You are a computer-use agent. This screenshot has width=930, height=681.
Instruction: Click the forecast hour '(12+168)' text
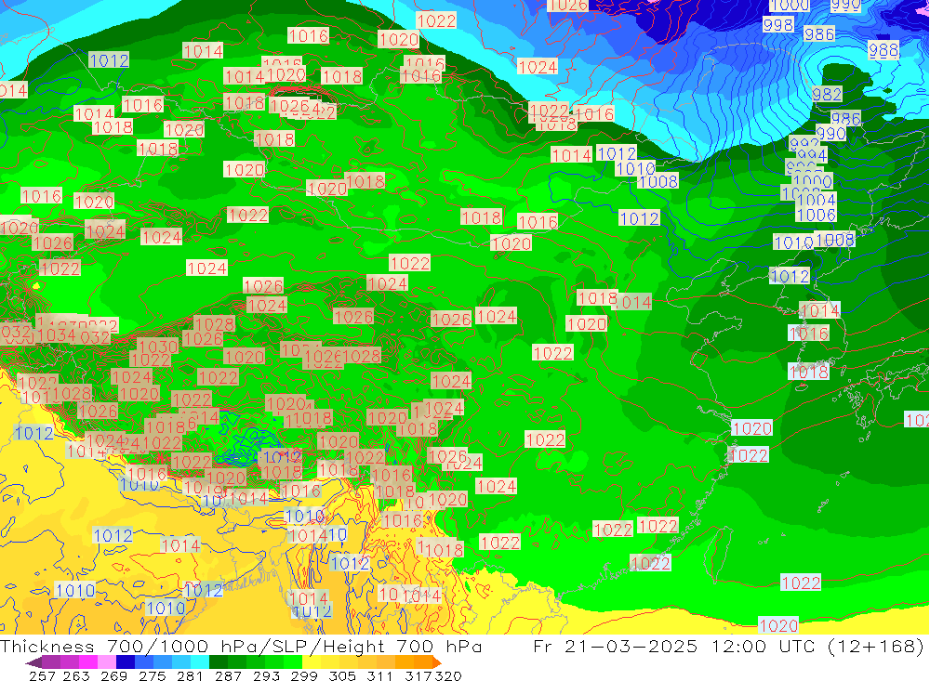pos(876,646)
